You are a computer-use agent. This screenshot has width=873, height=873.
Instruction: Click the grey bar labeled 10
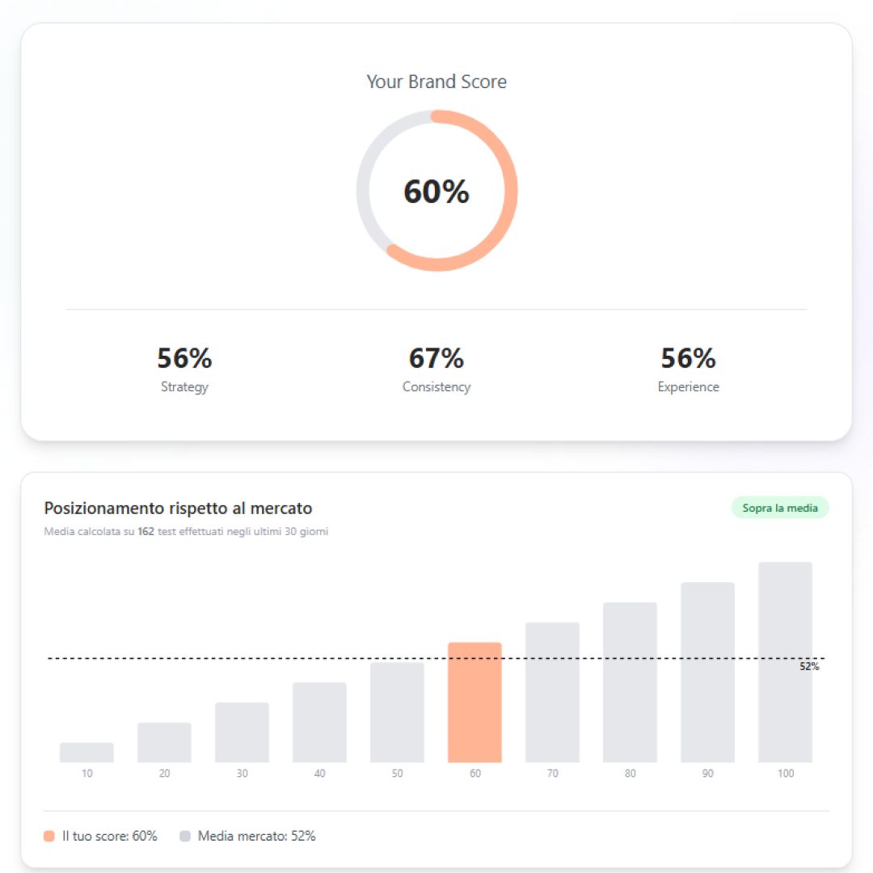click(x=86, y=753)
